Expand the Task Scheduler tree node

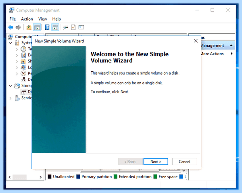pyautogui.click(x=17, y=49)
